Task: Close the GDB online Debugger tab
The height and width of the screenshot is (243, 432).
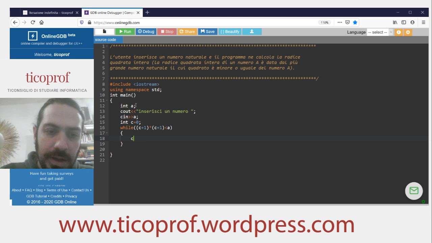Action: [138, 12]
